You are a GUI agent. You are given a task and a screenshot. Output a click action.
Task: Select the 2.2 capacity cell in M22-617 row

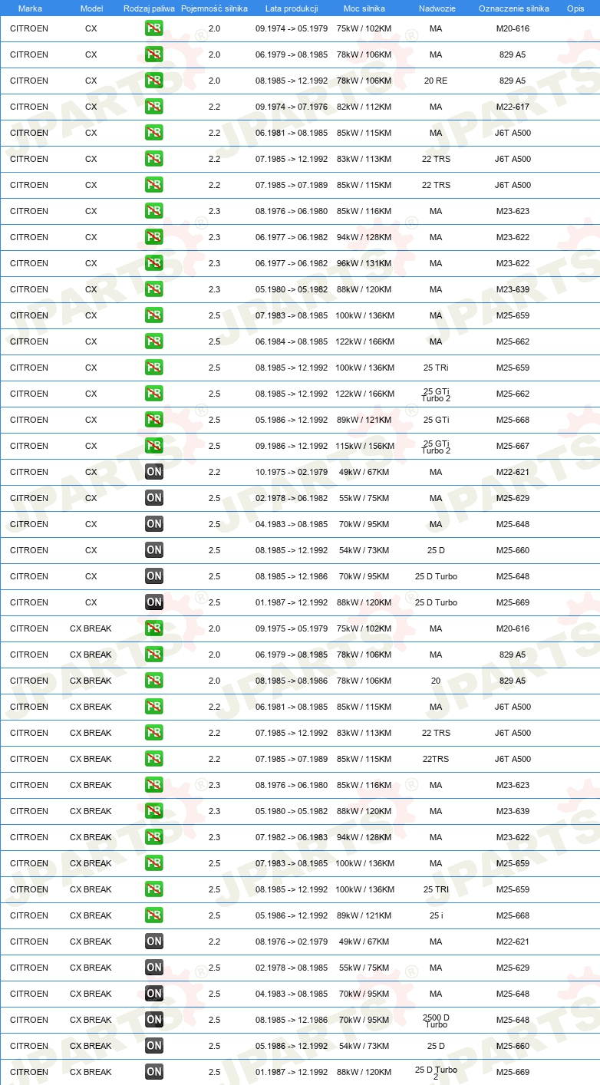pos(214,107)
